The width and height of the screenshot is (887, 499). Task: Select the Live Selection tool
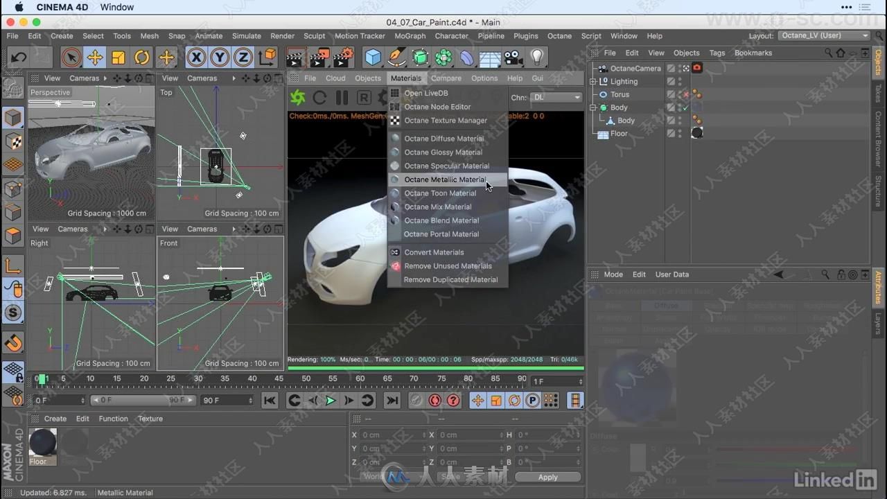71,58
